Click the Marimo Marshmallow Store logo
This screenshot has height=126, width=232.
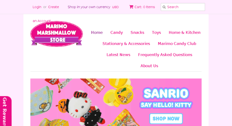[56, 34]
